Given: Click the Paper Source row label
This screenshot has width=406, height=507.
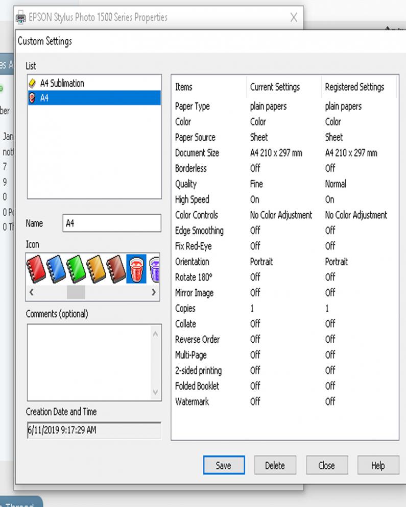Looking at the screenshot, I should click(195, 137).
